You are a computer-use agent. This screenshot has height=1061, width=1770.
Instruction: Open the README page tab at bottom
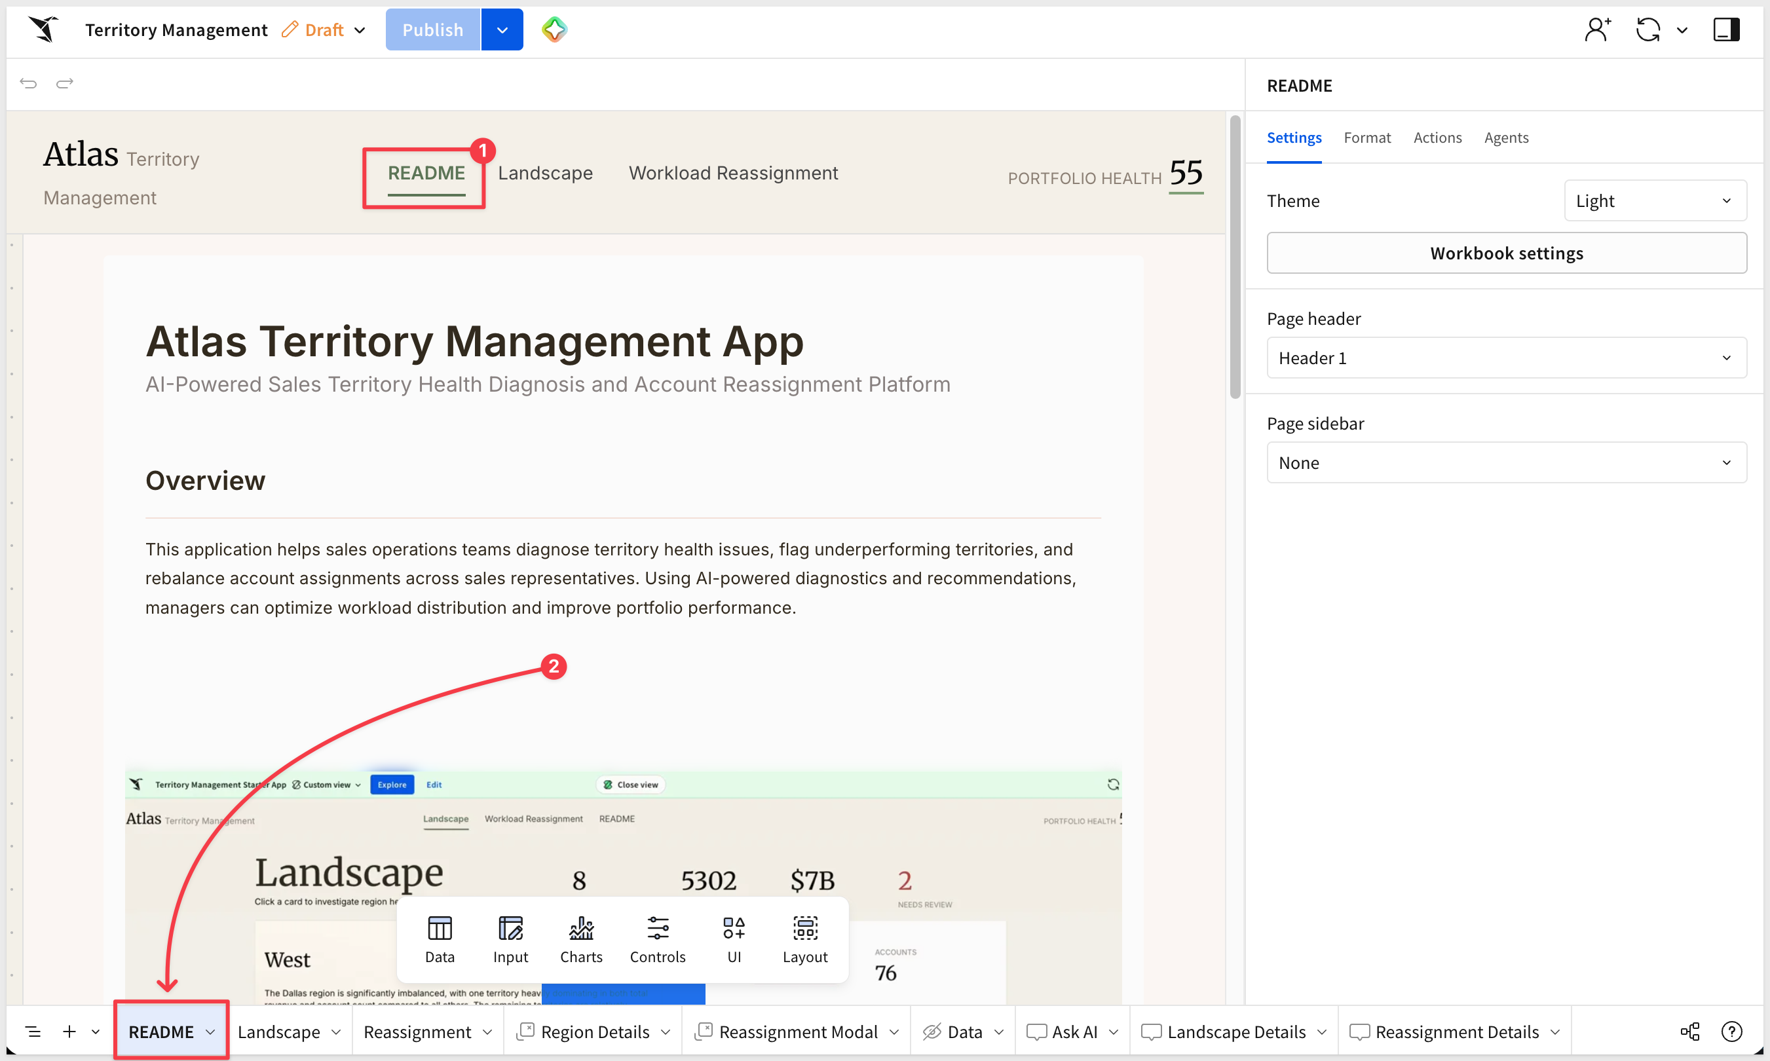(161, 1032)
